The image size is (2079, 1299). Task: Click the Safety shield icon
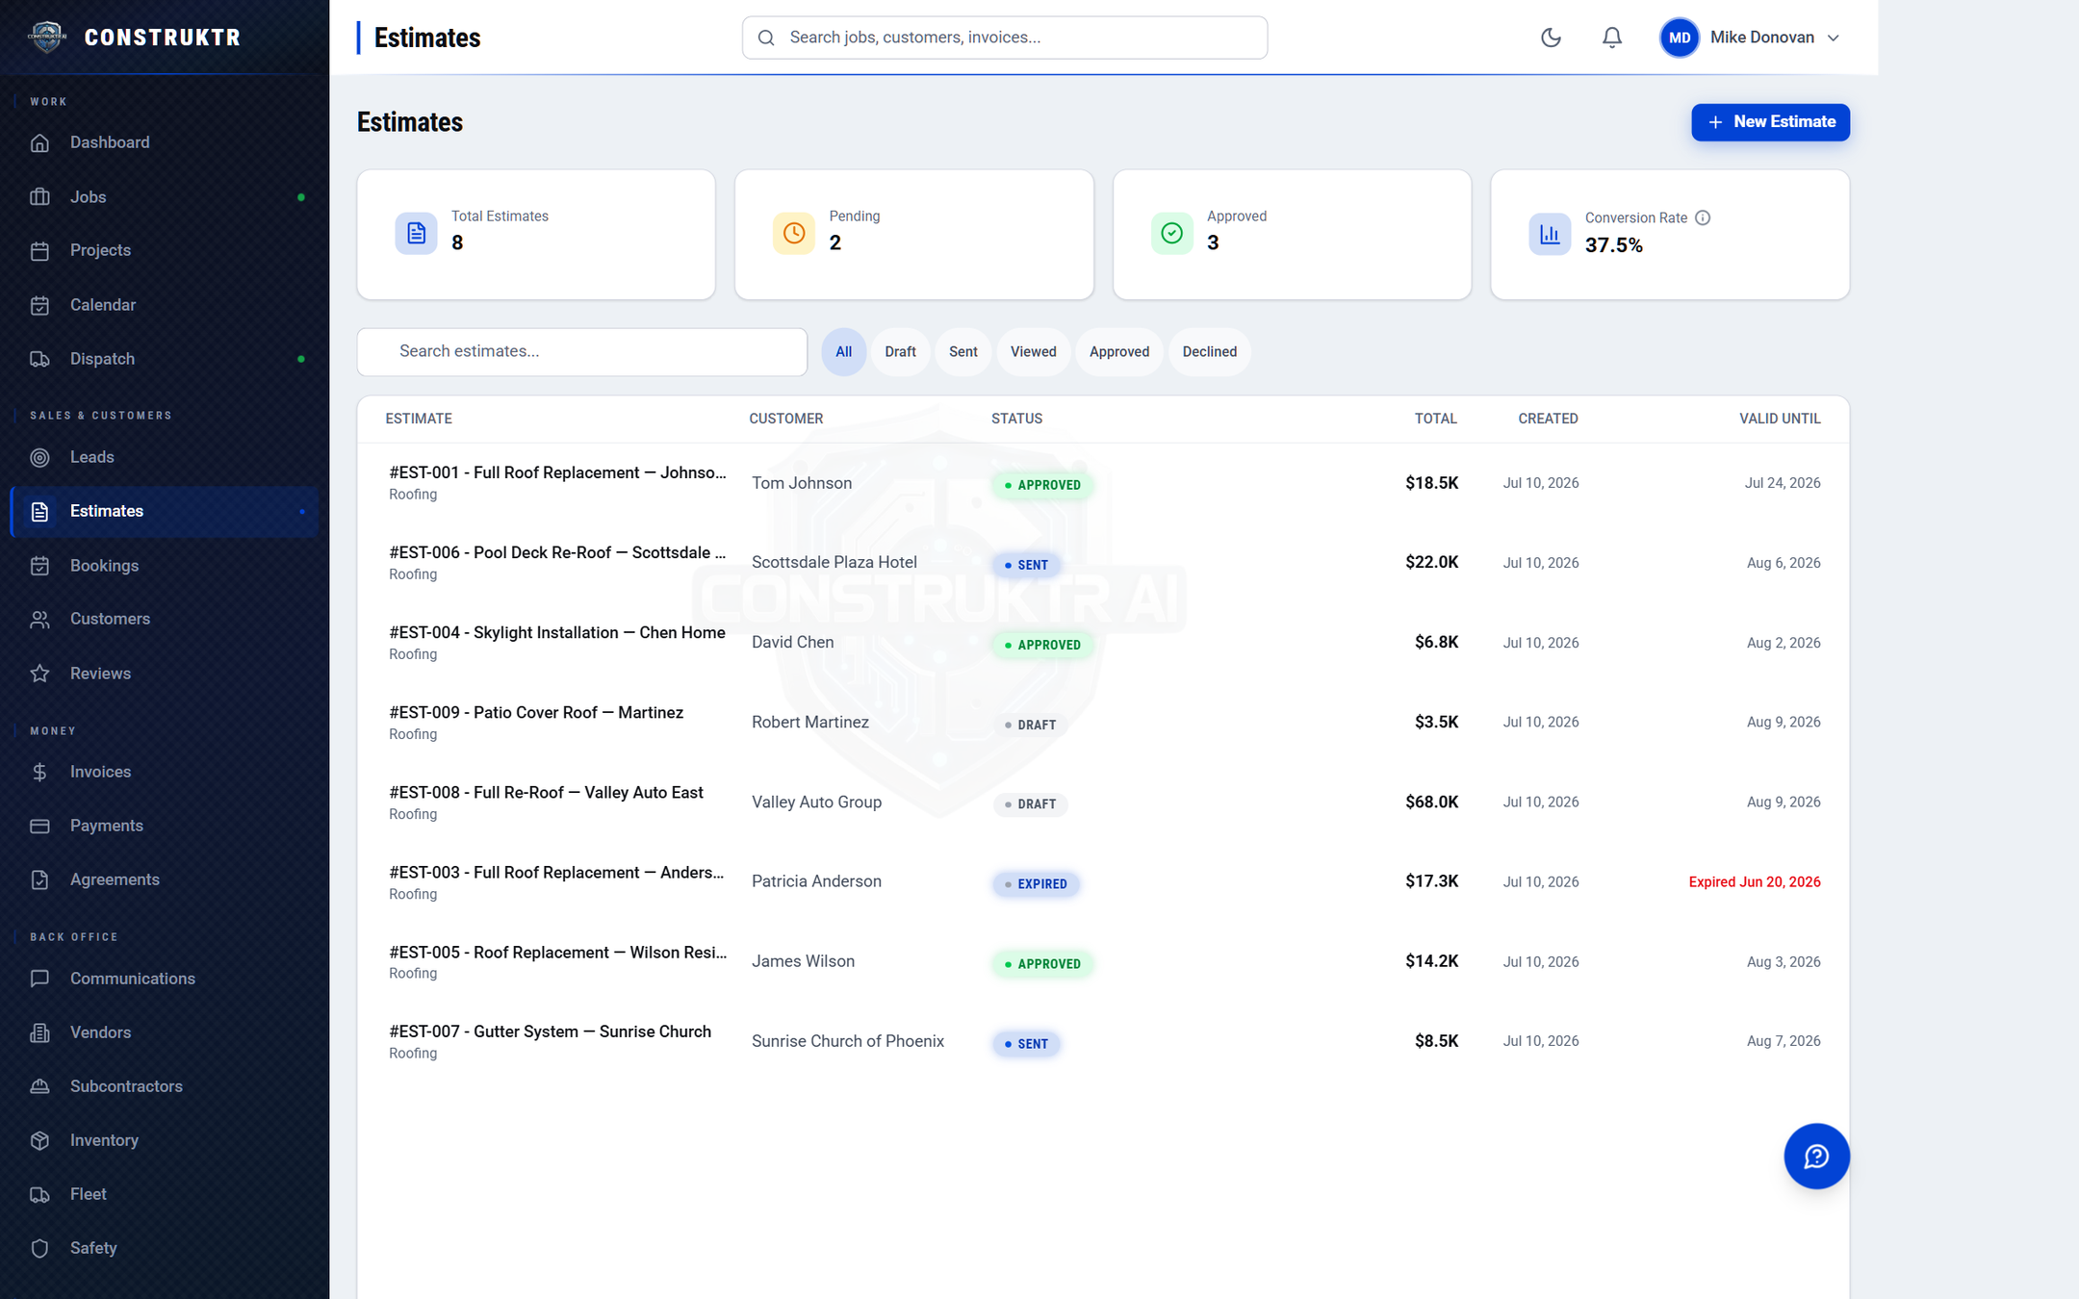tap(39, 1248)
